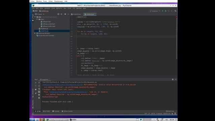This screenshot has width=215, height=121.
Task: Click the Python interpreter in status bar
Action: coord(167,114)
